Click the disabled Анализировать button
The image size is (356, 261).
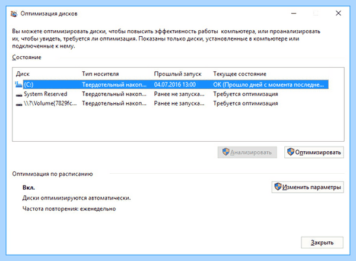tap(247, 152)
